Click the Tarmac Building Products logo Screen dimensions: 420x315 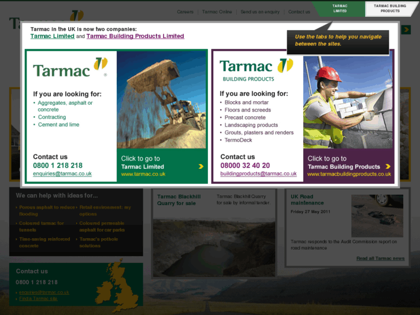pyautogui.click(x=257, y=70)
